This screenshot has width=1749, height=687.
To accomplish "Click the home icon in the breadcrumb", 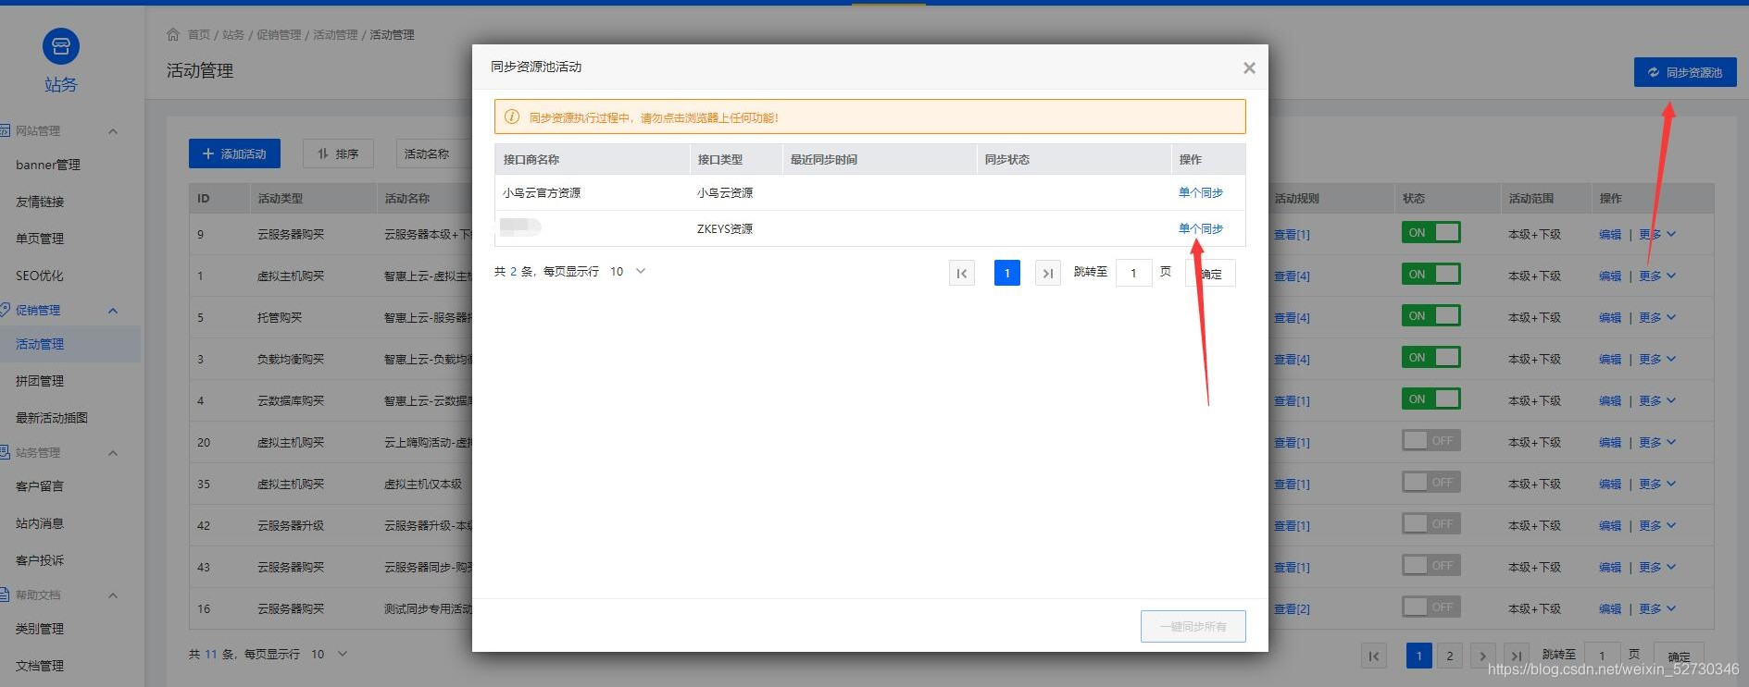I will click(x=173, y=34).
